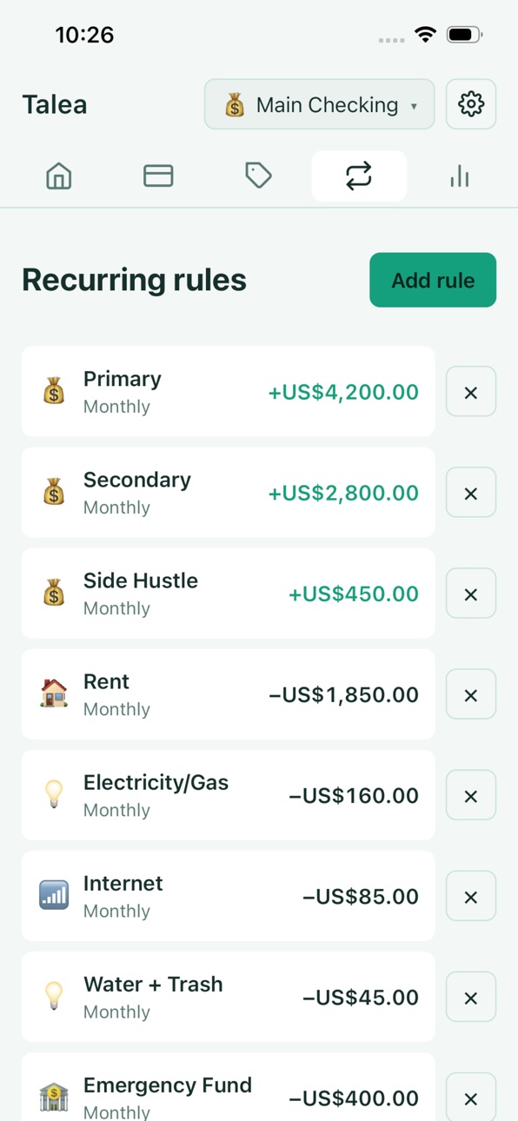Tap the Add rule button
The height and width of the screenshot is (1121, 518).
(x=433, y=280)
